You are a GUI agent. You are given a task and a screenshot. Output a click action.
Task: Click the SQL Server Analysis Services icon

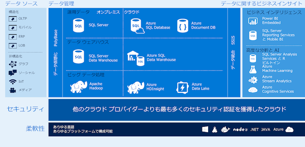253,58
